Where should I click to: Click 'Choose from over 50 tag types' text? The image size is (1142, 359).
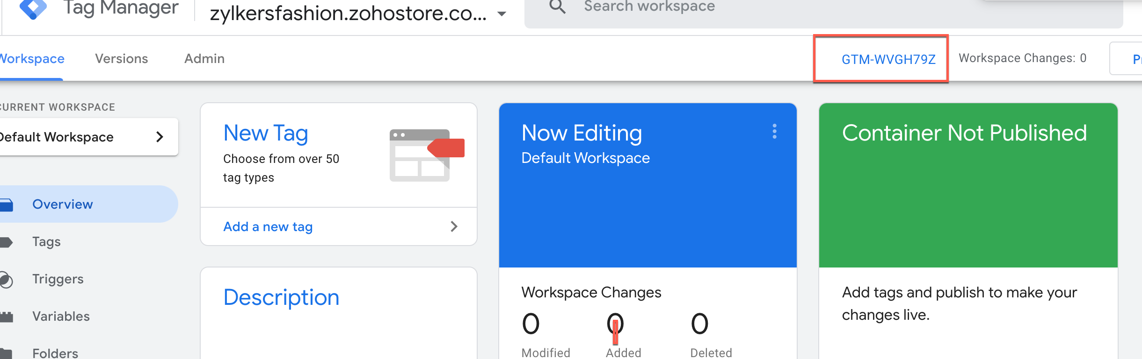coord(281,168)
